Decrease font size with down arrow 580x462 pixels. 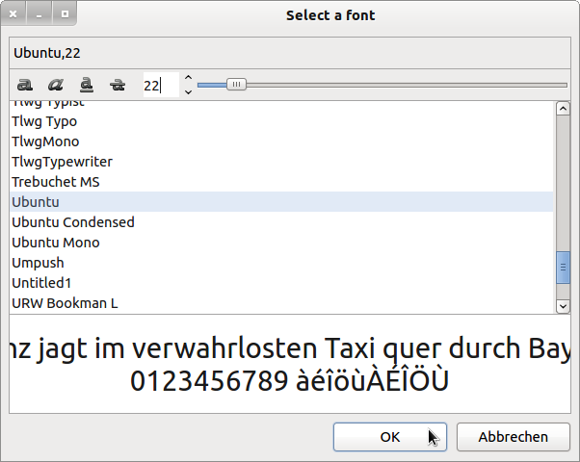point(188,92)
